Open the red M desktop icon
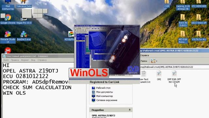209x118 pixels. click(8, 50)
